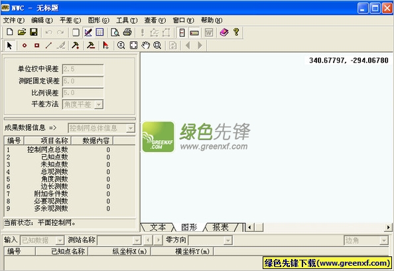Select the red circle point tool
The image size is (394, 271).
click(x=25, y=46)
